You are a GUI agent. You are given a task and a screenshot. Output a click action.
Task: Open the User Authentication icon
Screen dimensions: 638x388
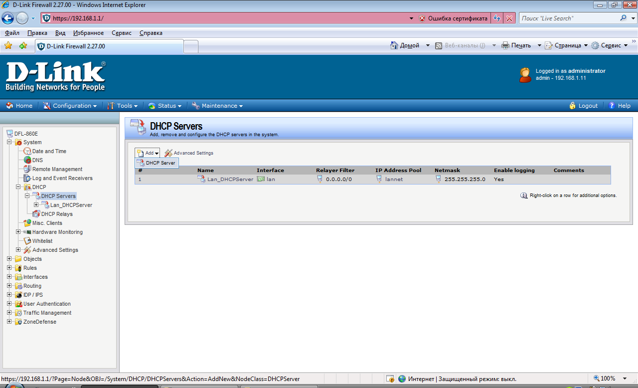coord(18,304)
